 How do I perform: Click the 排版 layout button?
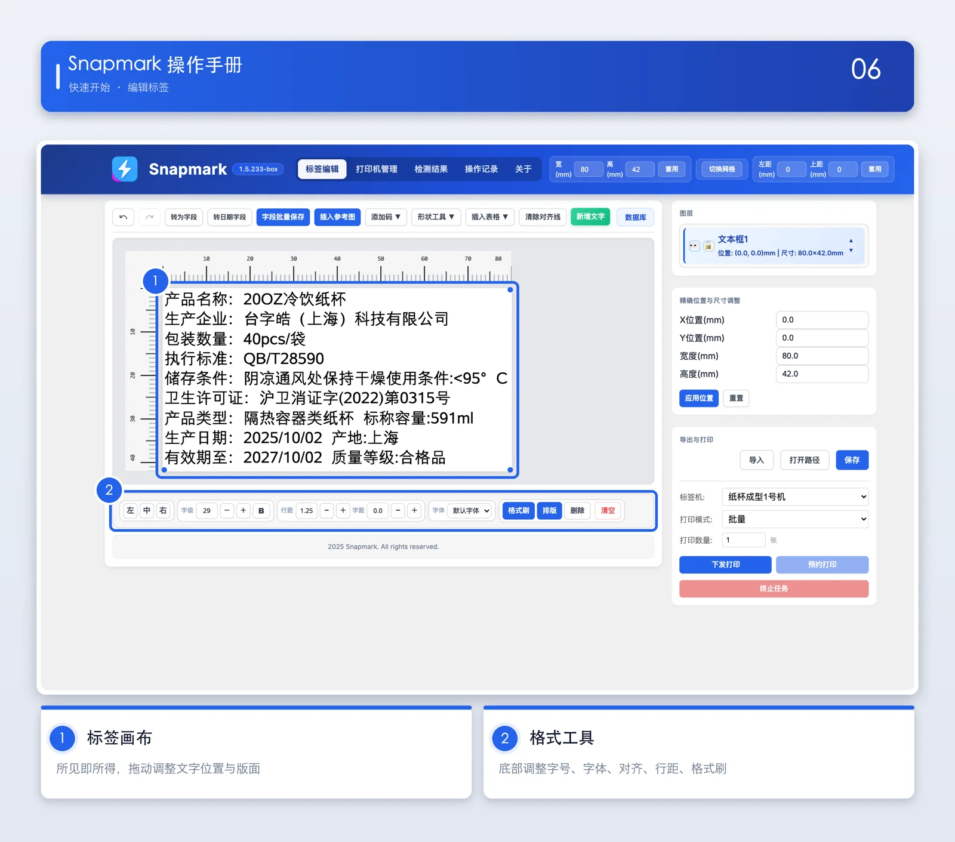pos(550,511)
